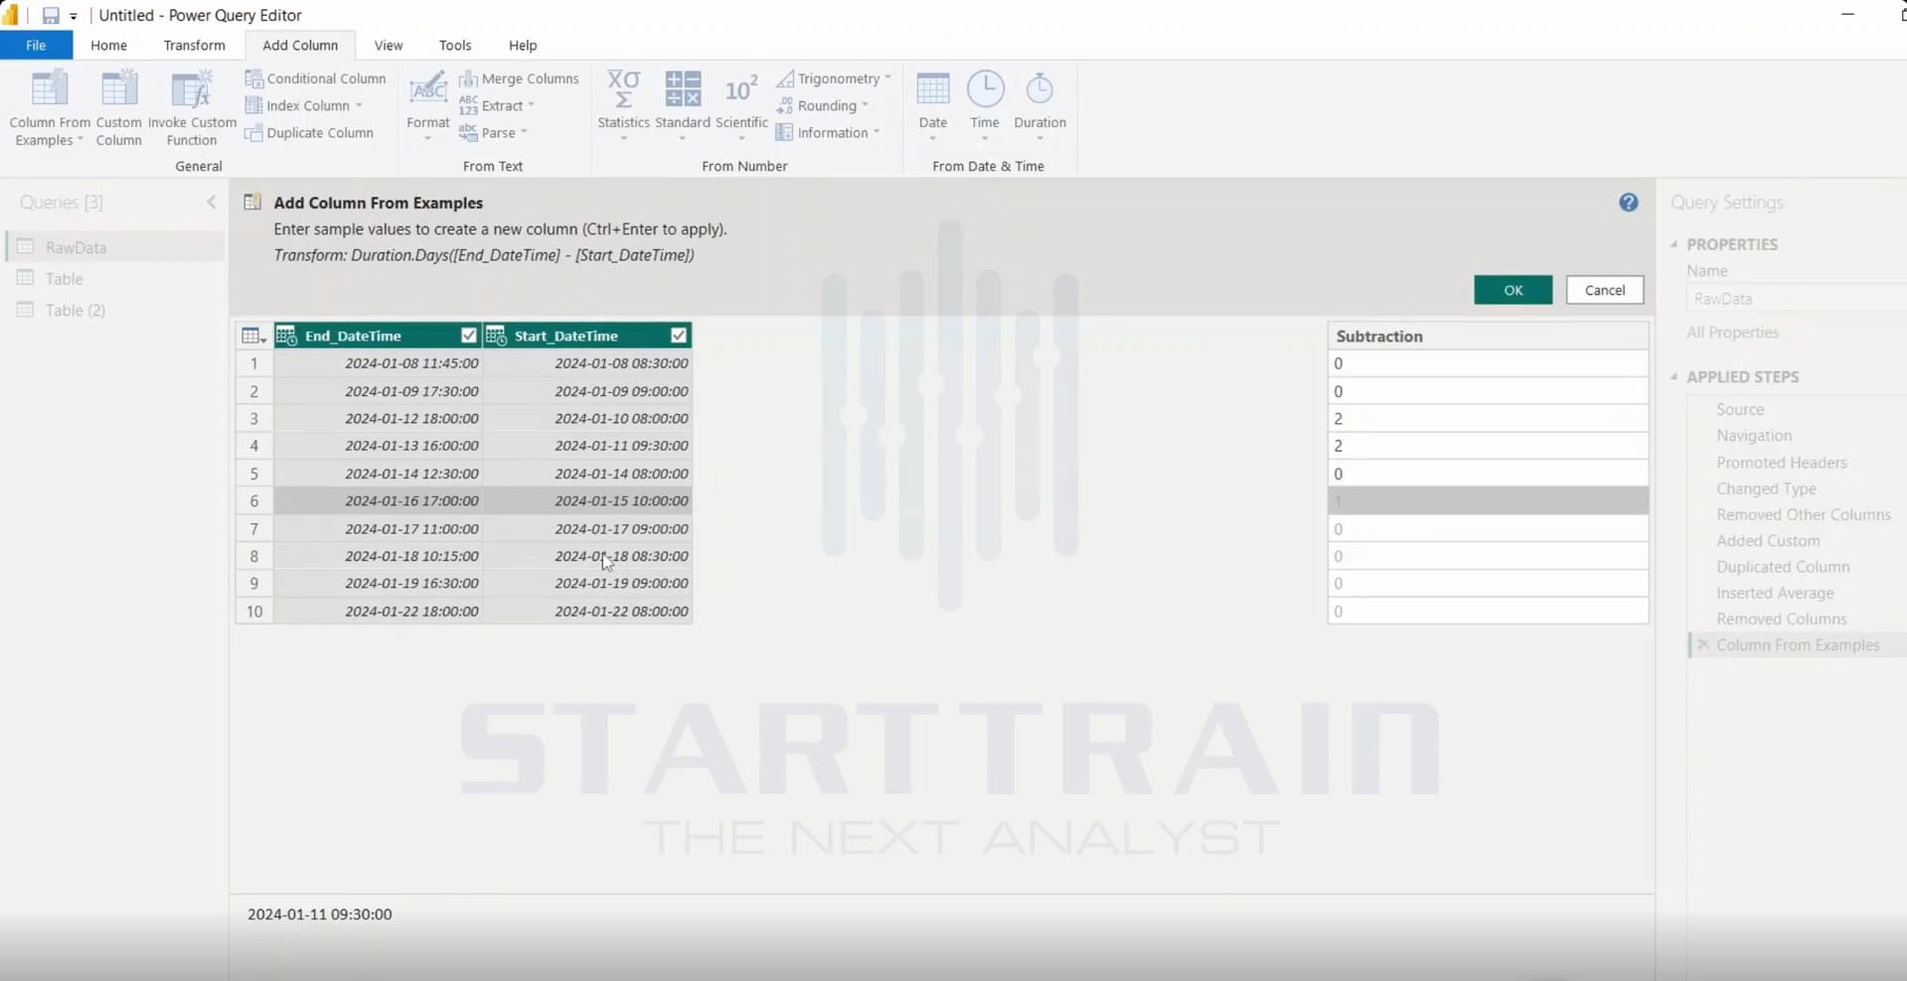Image resolution: width=1907 pixels, height=981 pixels.
Task: Select the Inserted Average applied step
Action: [1775, 593]
